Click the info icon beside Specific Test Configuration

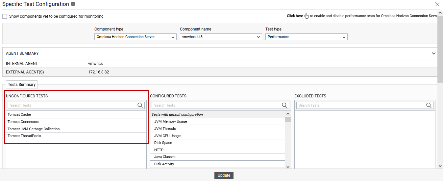click(73, 4)
